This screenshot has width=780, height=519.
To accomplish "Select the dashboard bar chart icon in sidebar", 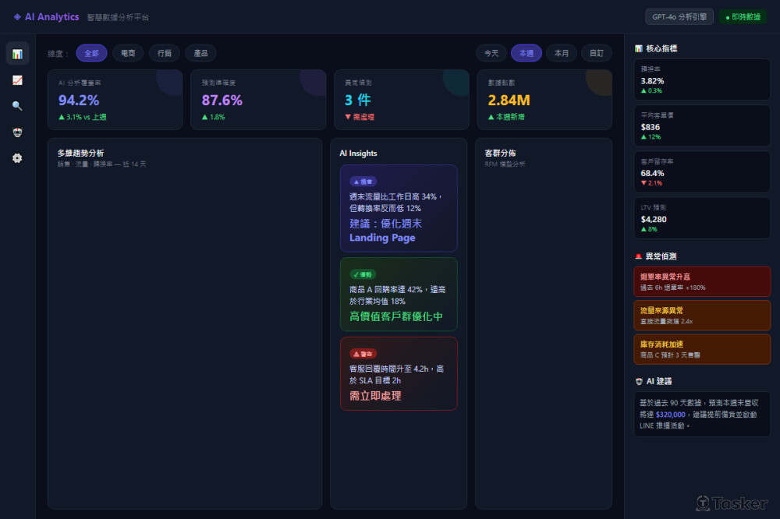I will point(16,53).
